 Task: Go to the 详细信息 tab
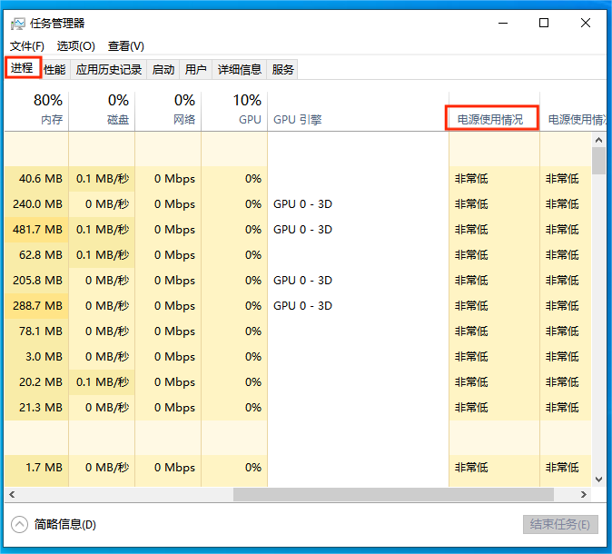(239, 69)
